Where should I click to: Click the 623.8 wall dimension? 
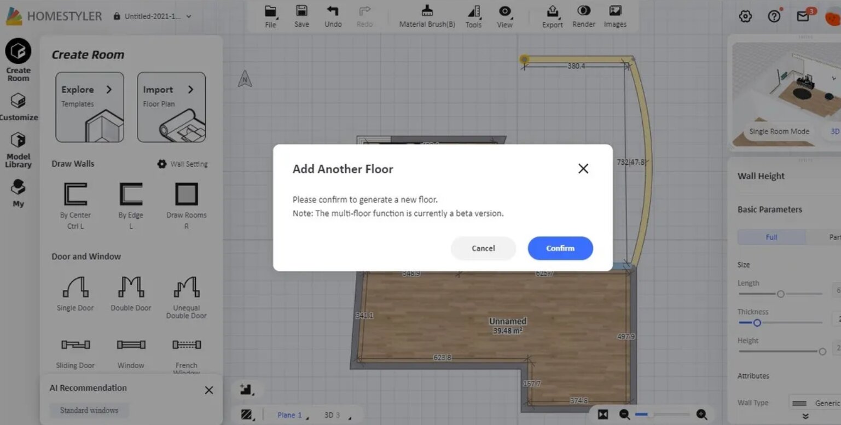[x=442, y=358]
